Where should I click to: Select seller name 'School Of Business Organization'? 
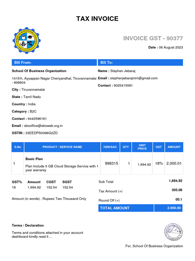[39, 71]
